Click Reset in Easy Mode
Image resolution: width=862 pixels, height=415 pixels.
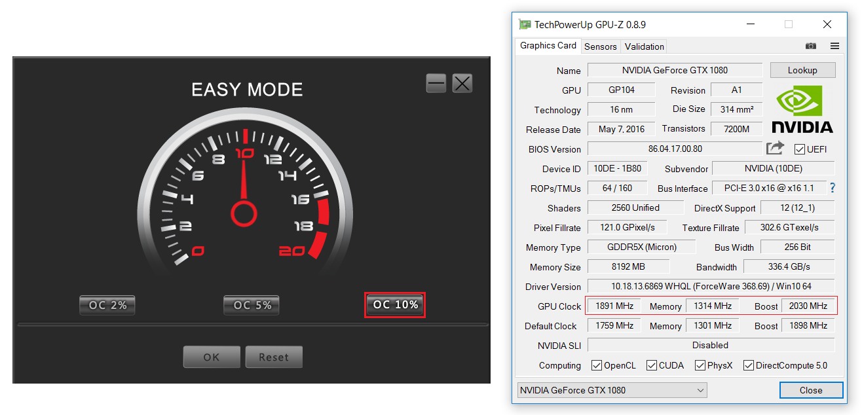tap(274, 357)
